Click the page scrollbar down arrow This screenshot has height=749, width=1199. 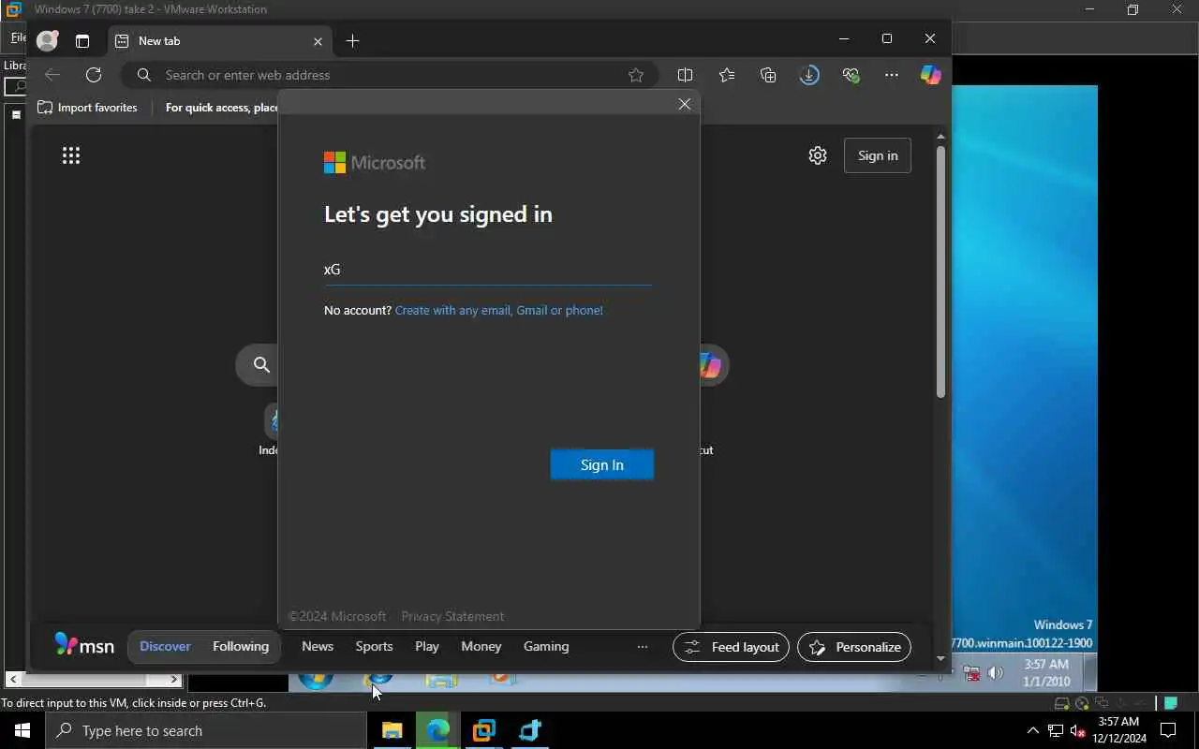[940, 659]
